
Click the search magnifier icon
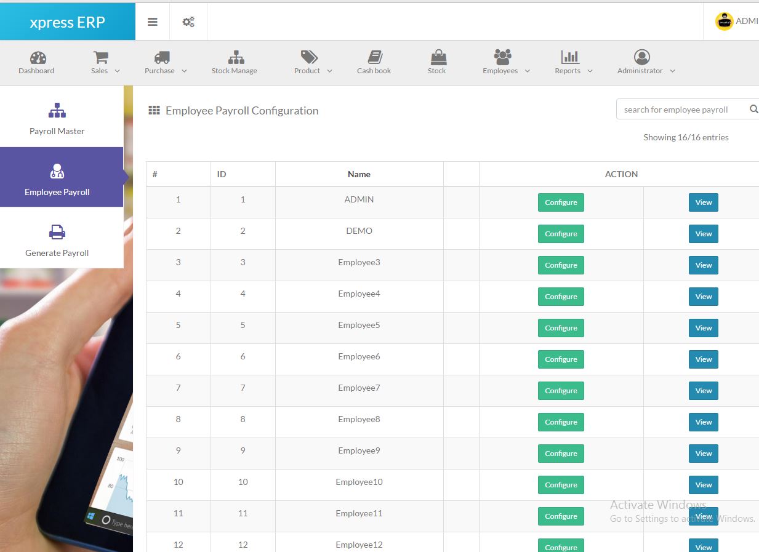point(753,110)
